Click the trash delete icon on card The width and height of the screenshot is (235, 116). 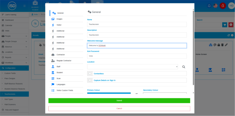point(223,45)
